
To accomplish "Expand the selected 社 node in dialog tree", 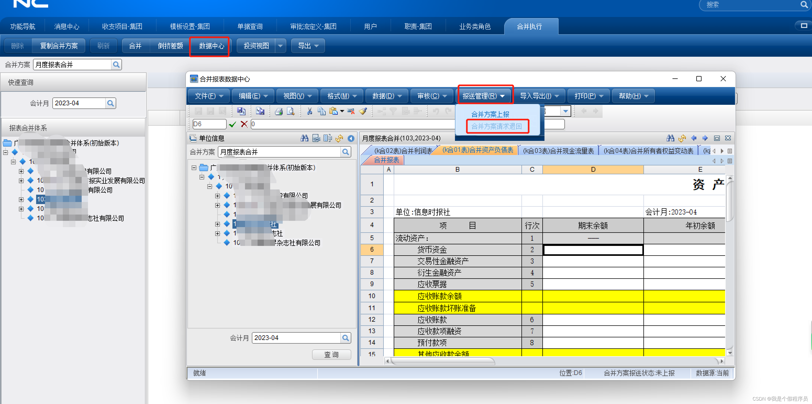I will click(x=218, y=224).
